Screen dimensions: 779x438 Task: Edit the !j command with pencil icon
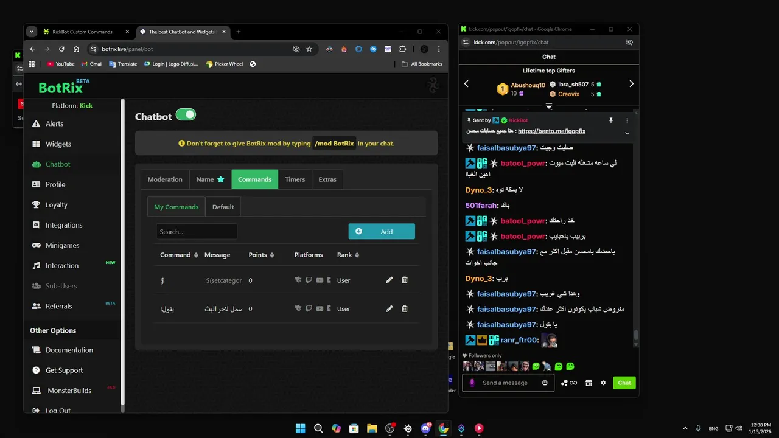click(x=389, y=280)
